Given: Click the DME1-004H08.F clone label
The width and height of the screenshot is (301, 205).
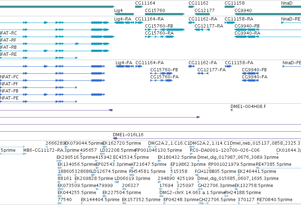Looking at the screenshot, I should (248, 107).
